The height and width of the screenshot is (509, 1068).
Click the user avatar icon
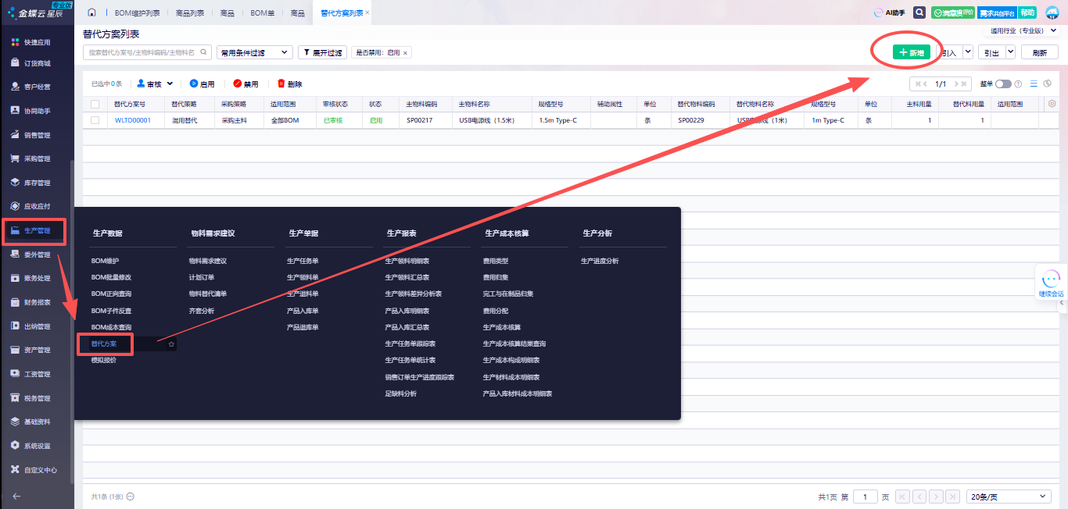click(x=1052, y=13)
